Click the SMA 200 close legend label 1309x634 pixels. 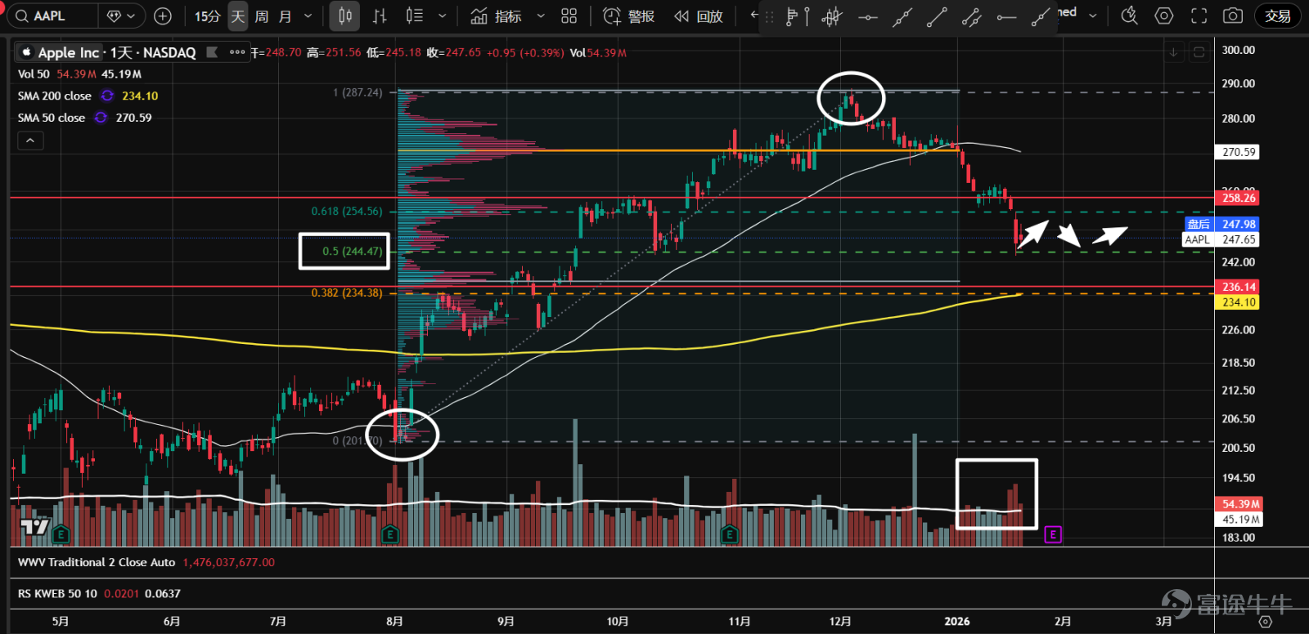[x=55, y=96]
